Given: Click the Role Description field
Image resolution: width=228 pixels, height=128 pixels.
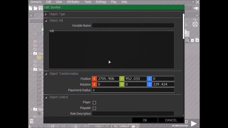Looking at the screenshot, I should pyautogui.click(x=133, y=114).
